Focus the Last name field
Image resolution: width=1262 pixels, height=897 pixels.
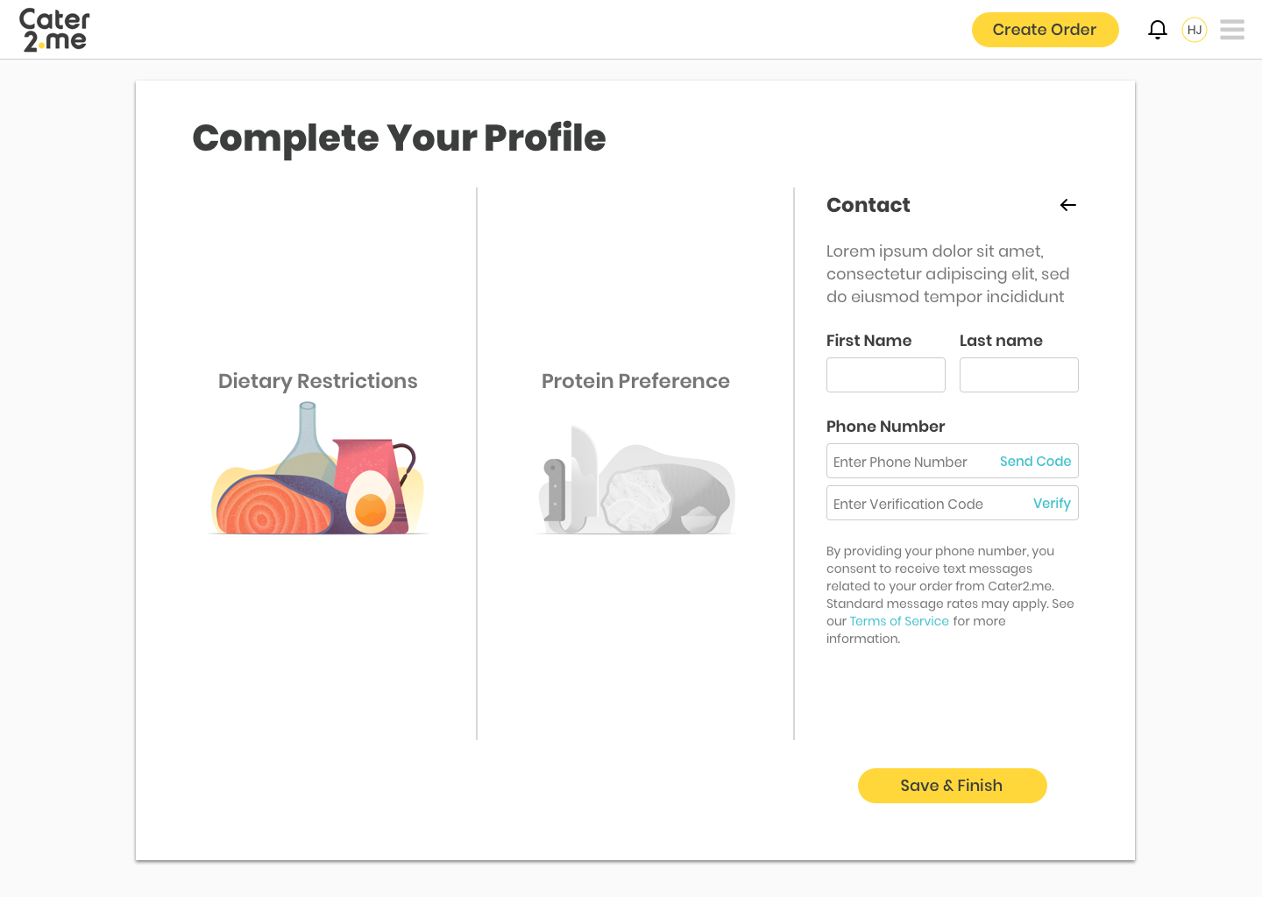tap(1019, 375)
